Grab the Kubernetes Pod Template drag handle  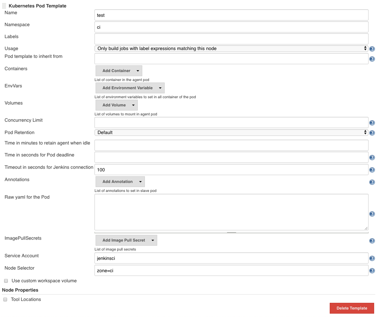tap(4, 6)
